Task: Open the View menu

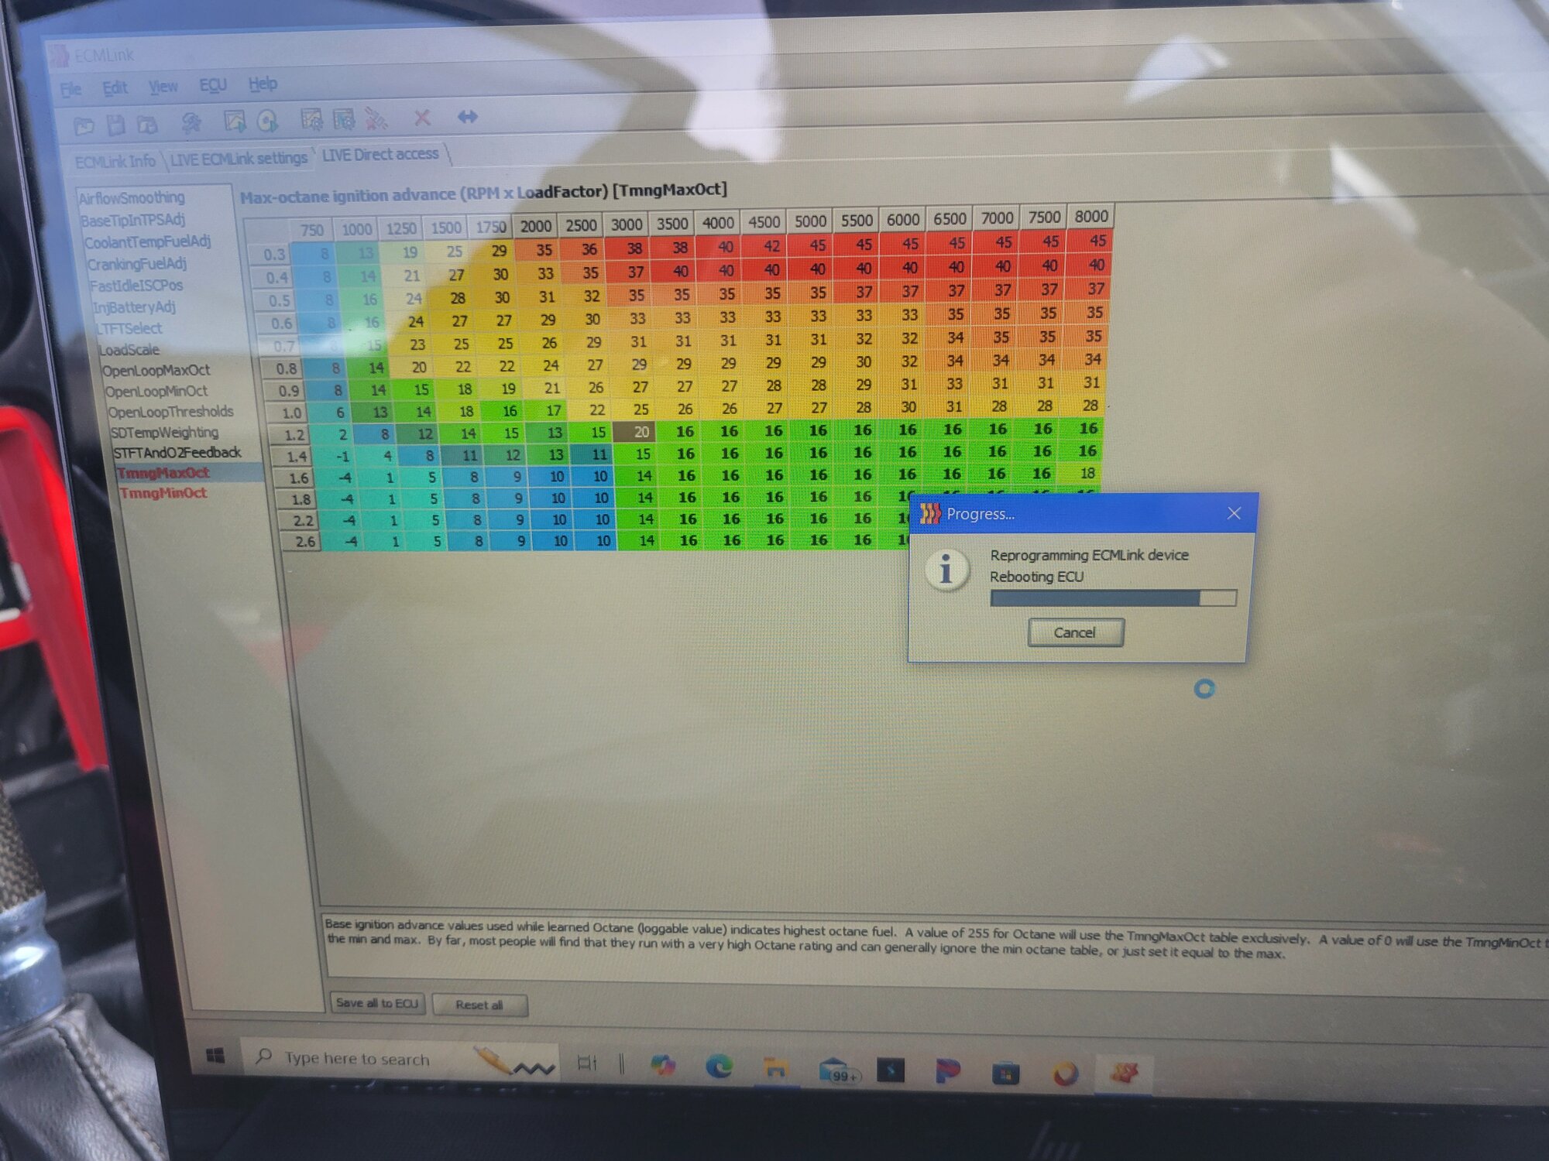Action: click(163, 87)
